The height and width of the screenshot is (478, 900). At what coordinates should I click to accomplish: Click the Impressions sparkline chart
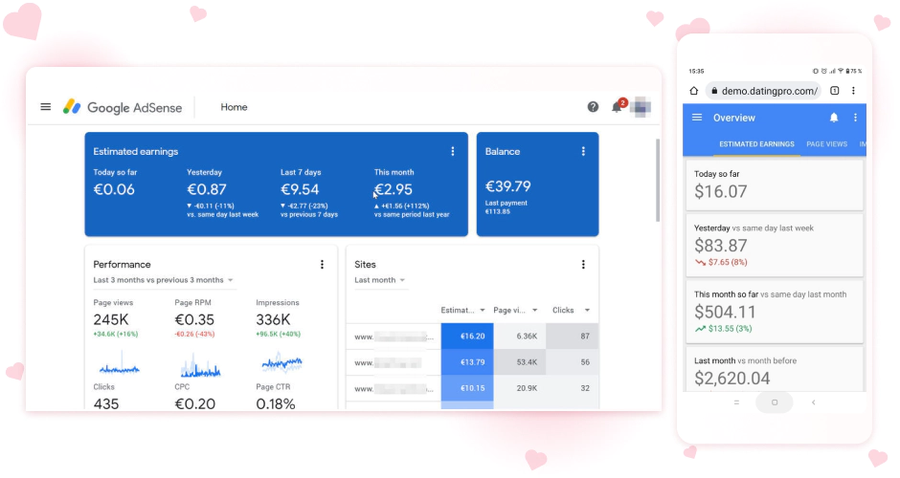click(x=281, y=362)
